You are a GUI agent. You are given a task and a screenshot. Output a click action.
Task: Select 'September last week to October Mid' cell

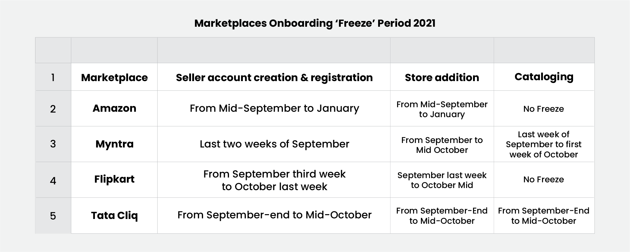click(442, 180)
